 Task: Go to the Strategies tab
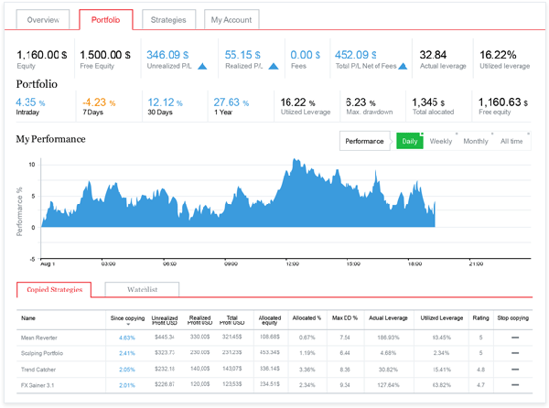(x=169, y=19)
